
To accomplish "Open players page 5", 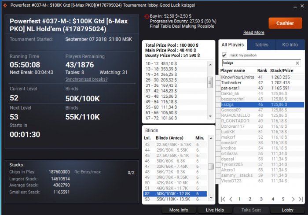I will [283, 199].
